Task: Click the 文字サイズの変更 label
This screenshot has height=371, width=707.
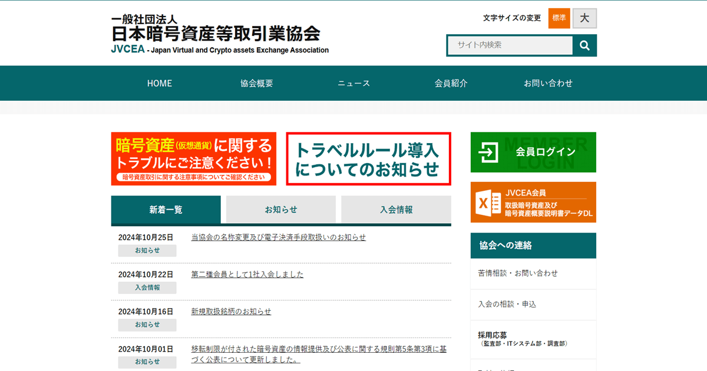Action: [x=512, y=18]
